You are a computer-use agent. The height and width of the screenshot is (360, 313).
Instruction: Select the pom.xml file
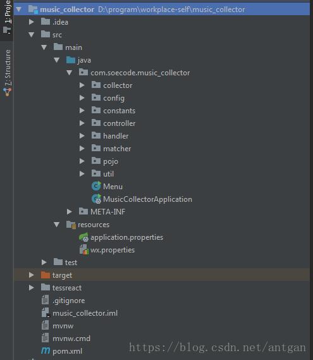coord(67,351)
